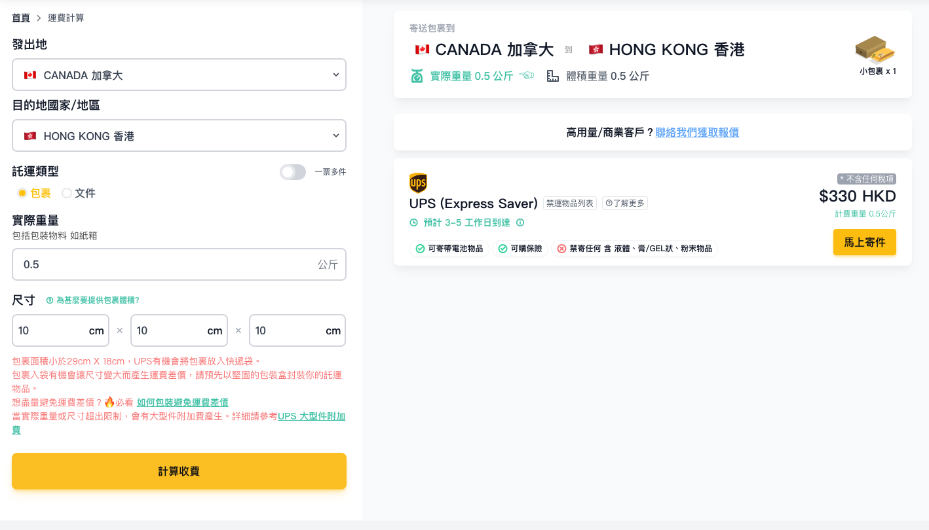Go to 首頁 in the breadcrumb
The width and height of the screenshot is (929, 530).
[x=21, y=18]
